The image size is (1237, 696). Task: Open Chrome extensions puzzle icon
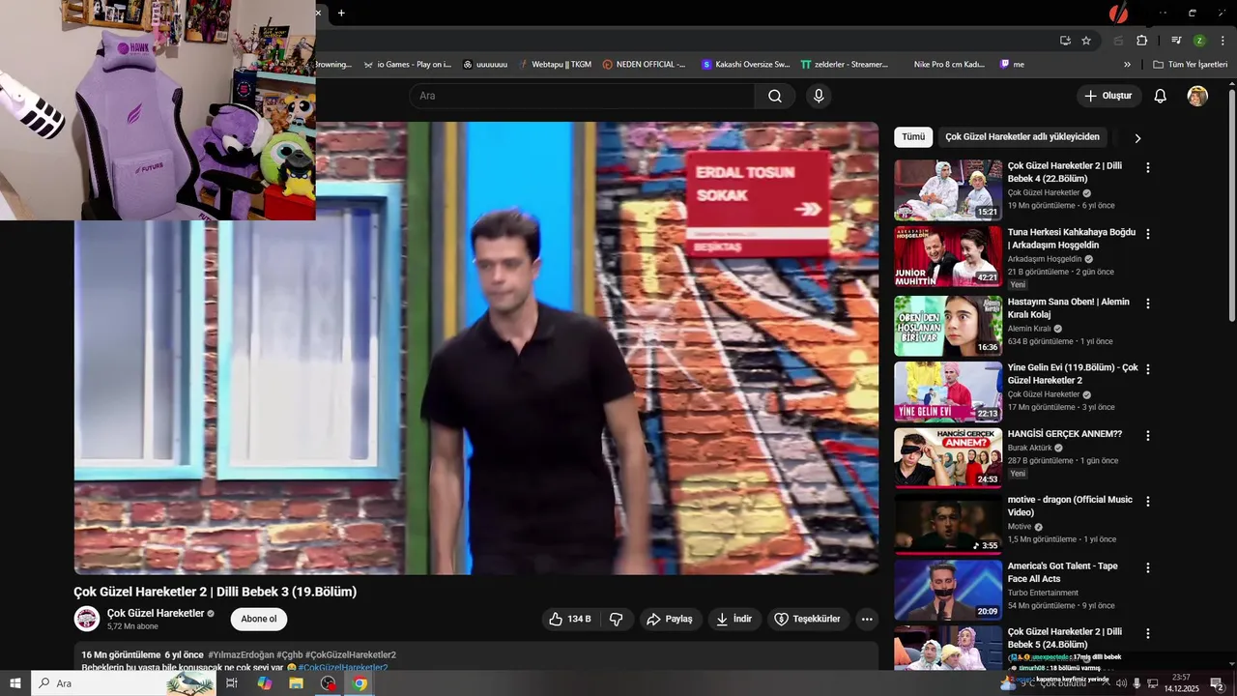click(1142, 41)
